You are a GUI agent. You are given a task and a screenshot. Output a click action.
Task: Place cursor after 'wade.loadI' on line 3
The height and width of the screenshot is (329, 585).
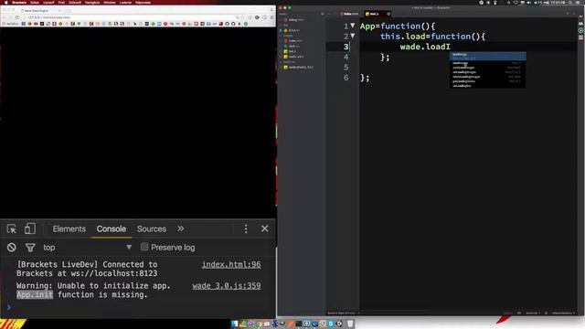point(451,47)
